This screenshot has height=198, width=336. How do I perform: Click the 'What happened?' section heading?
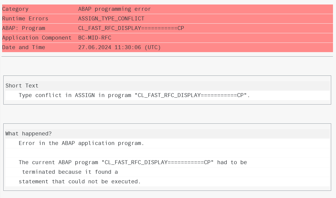point(29,134)
